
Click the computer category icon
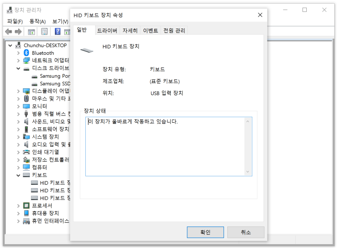26,167
